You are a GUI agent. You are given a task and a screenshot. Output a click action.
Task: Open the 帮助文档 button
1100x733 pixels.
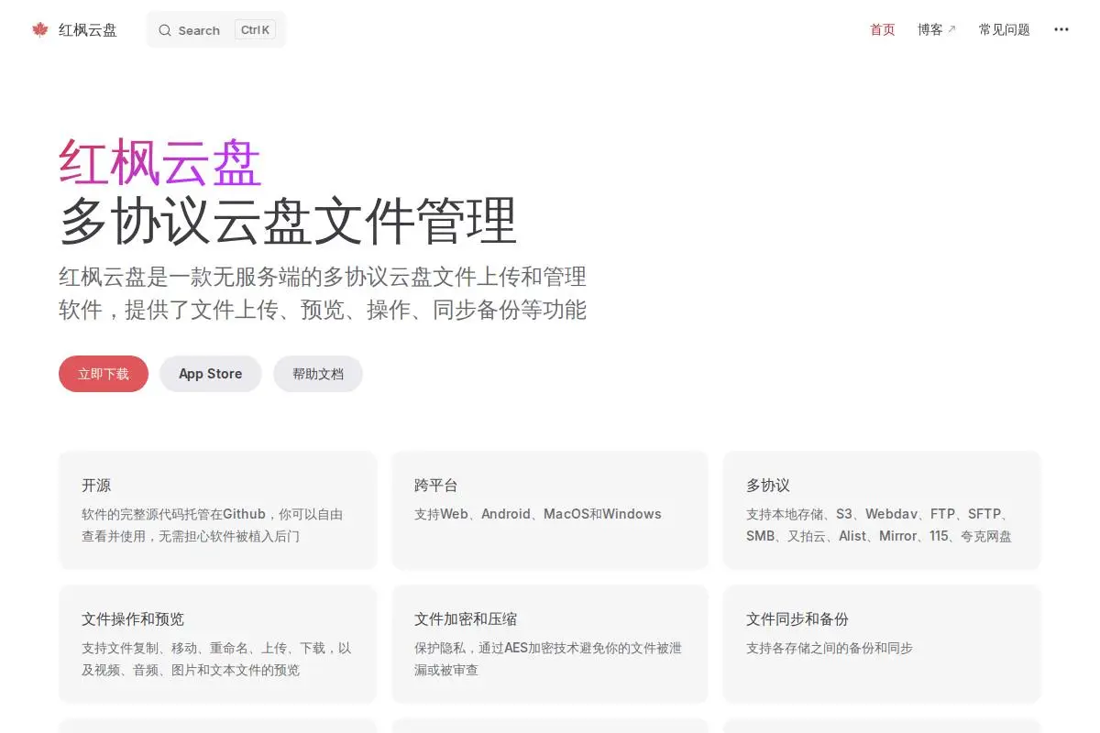click(x=318, y=374)
